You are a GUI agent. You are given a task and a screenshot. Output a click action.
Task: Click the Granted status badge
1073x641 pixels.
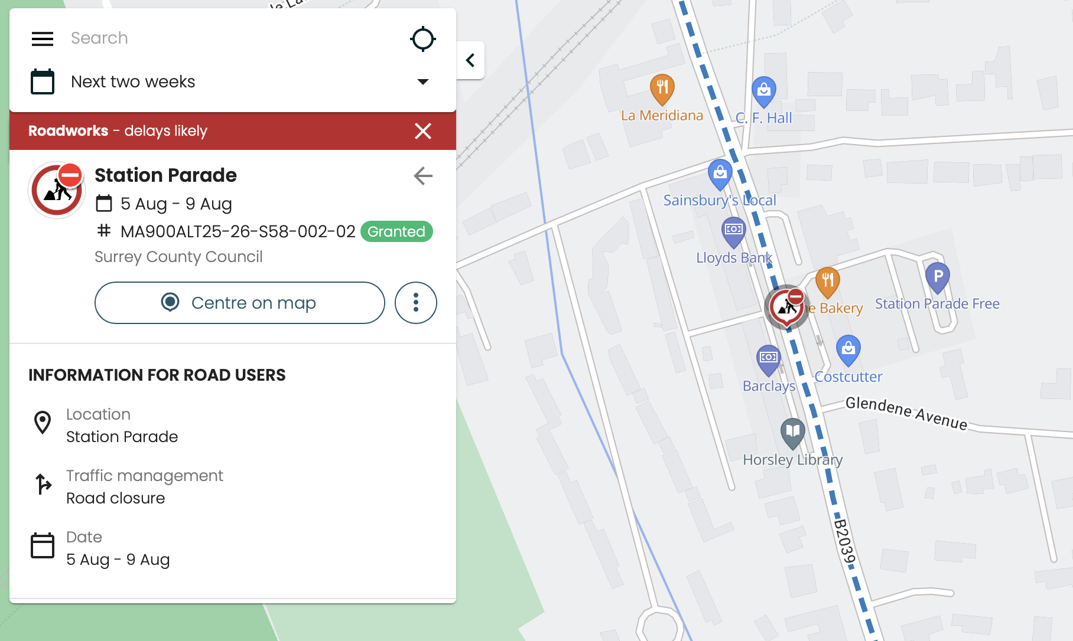[x=396, y=231]
